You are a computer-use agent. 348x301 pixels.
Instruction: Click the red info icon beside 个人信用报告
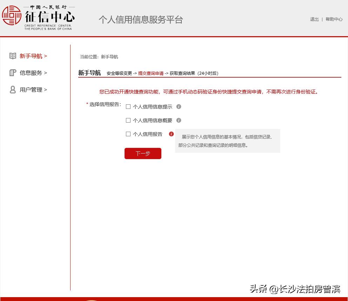click(171, 134)
